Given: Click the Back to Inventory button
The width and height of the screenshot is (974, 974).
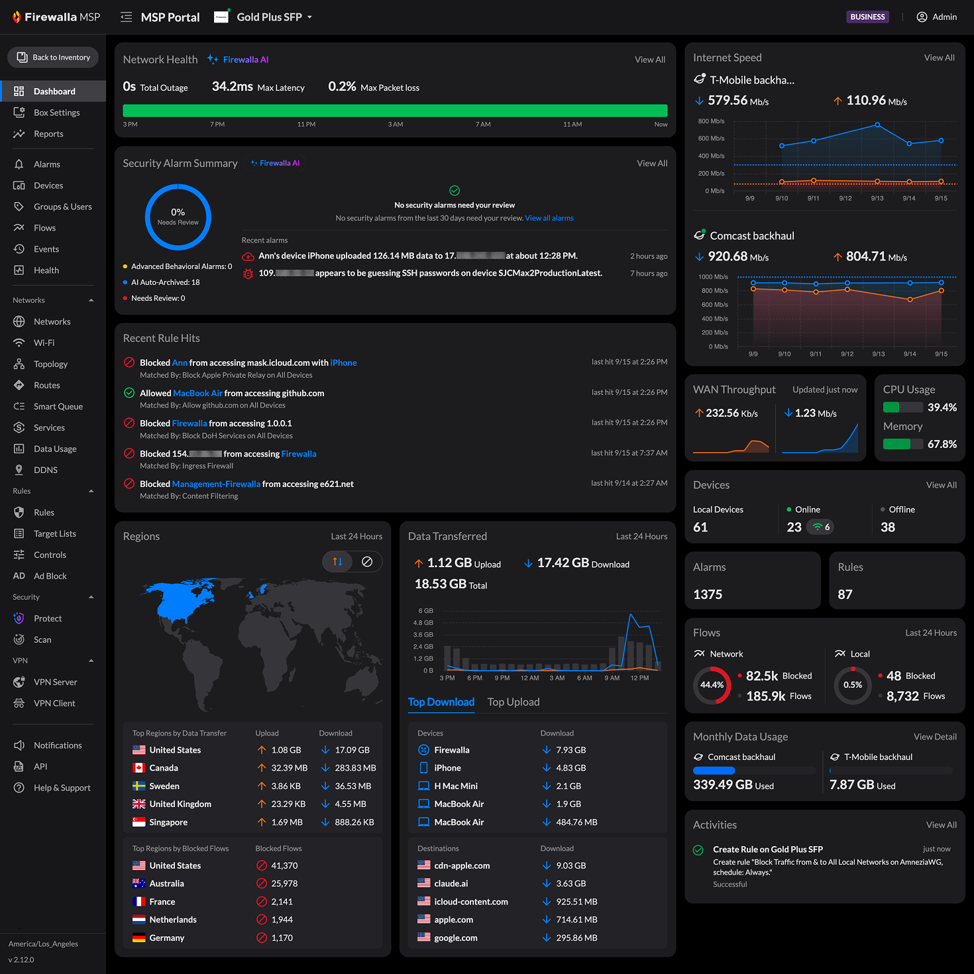Looking at the screenshot, I should click(53, 58).
